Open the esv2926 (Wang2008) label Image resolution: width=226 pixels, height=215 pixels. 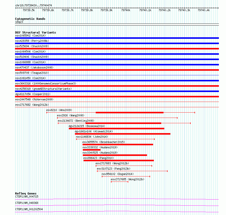tap(71, 115)
